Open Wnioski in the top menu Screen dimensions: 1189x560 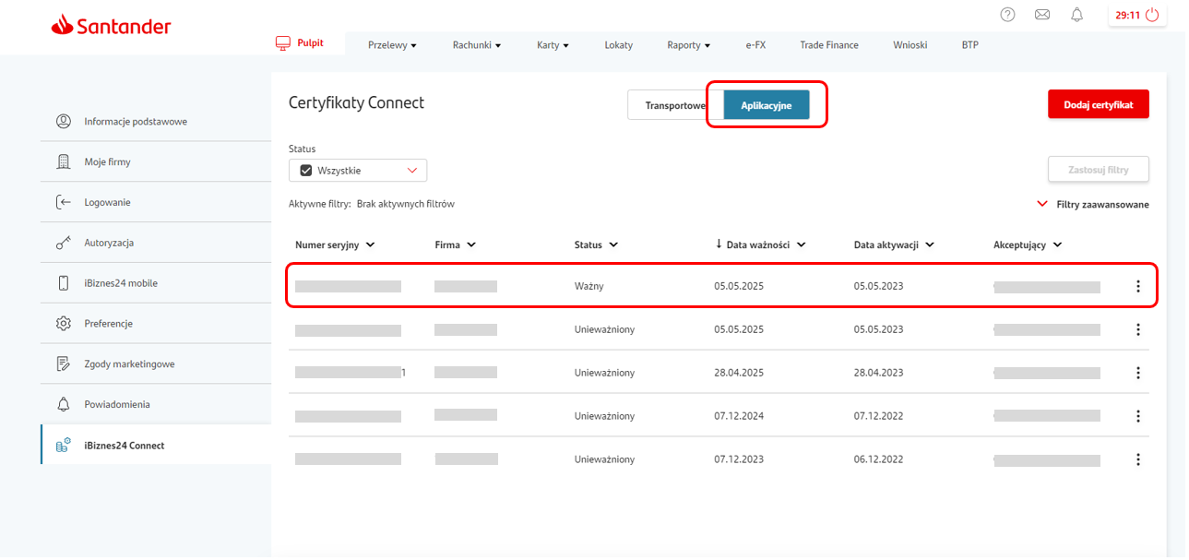click(x=910, y=45)
